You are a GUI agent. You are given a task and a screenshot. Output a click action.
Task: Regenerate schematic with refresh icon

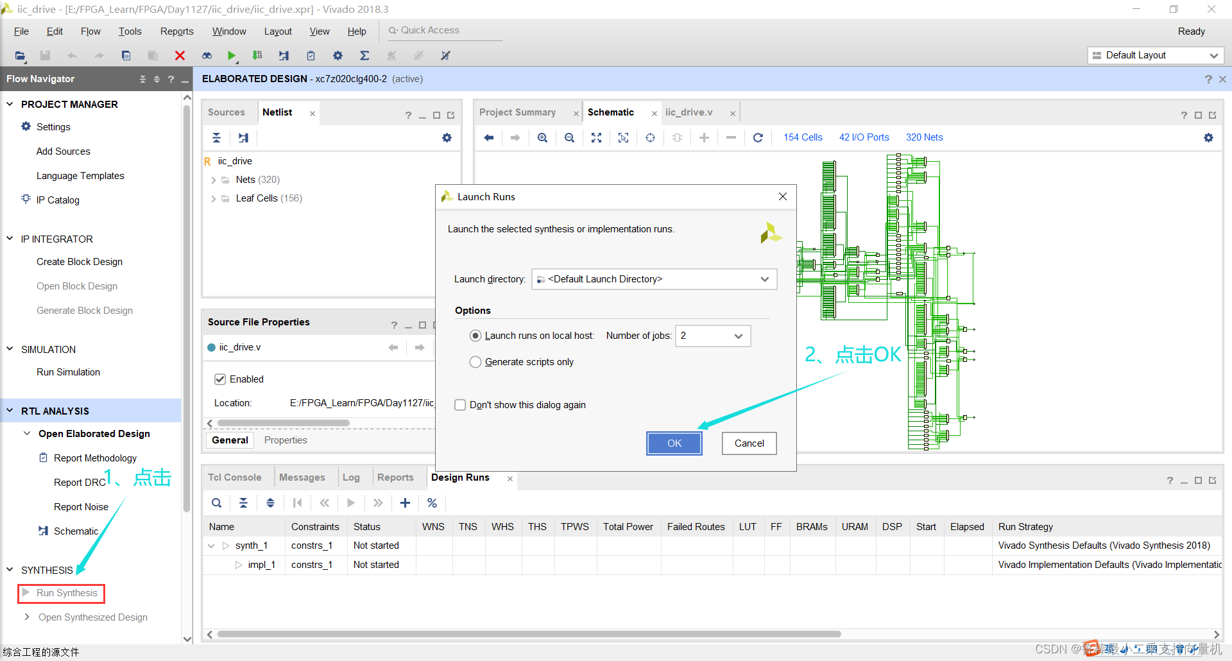(758, 137)
